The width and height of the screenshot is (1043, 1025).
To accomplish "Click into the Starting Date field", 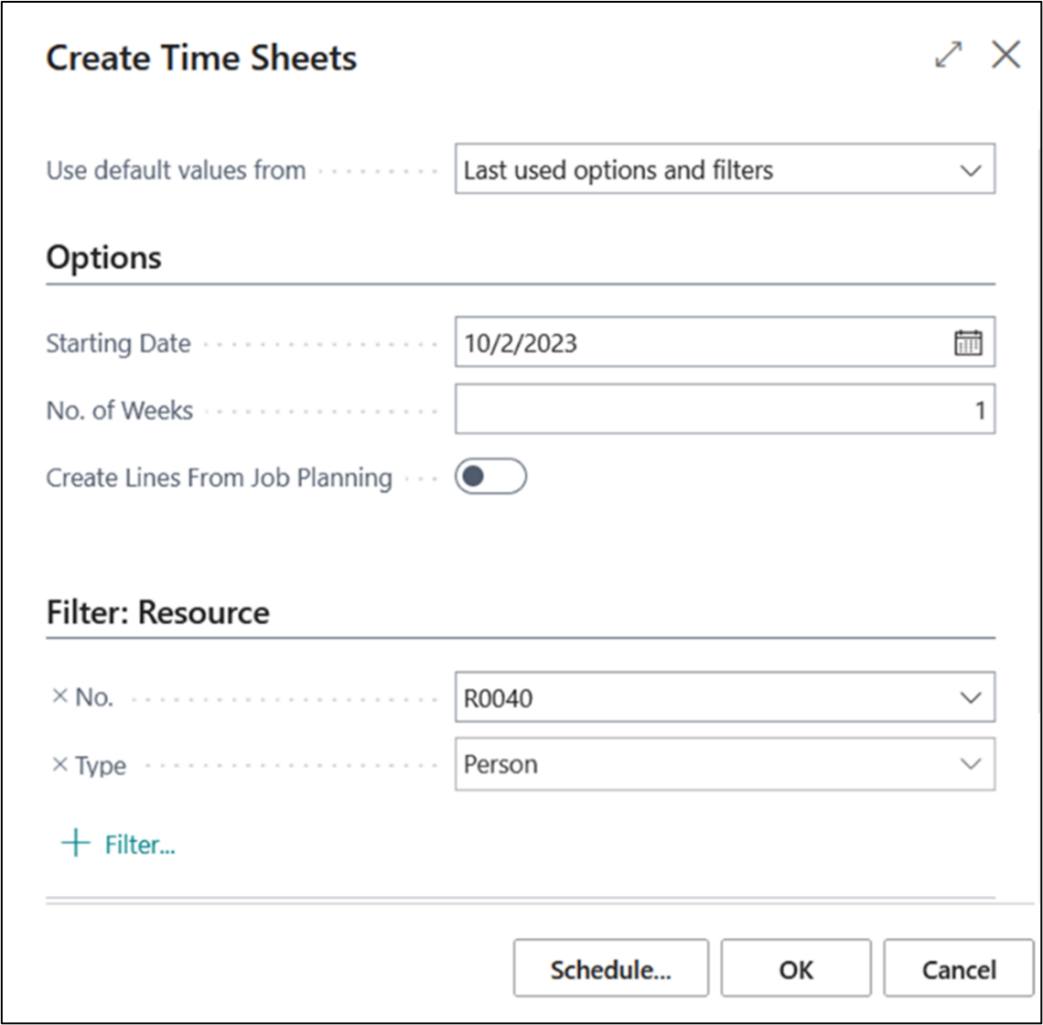I will tap(695, 343).
